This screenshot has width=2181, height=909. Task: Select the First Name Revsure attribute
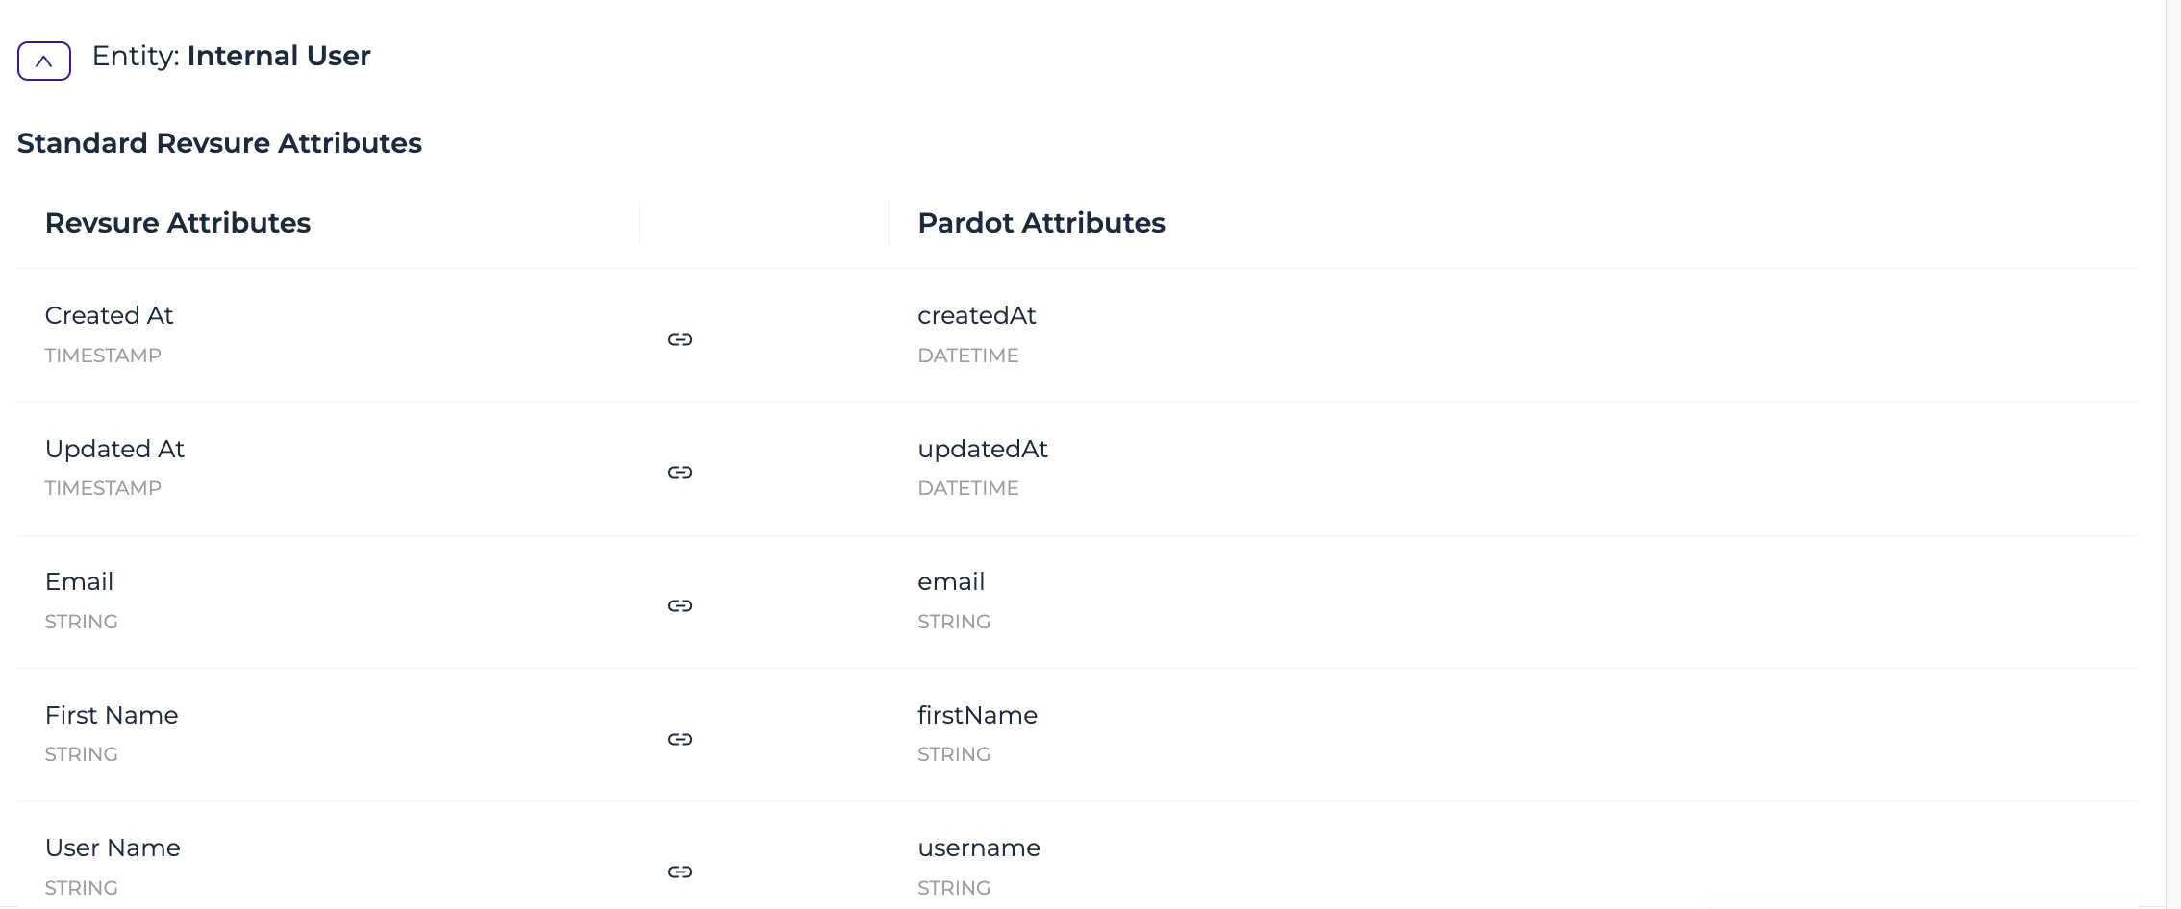pyautogui.click(x=112, y=715)
